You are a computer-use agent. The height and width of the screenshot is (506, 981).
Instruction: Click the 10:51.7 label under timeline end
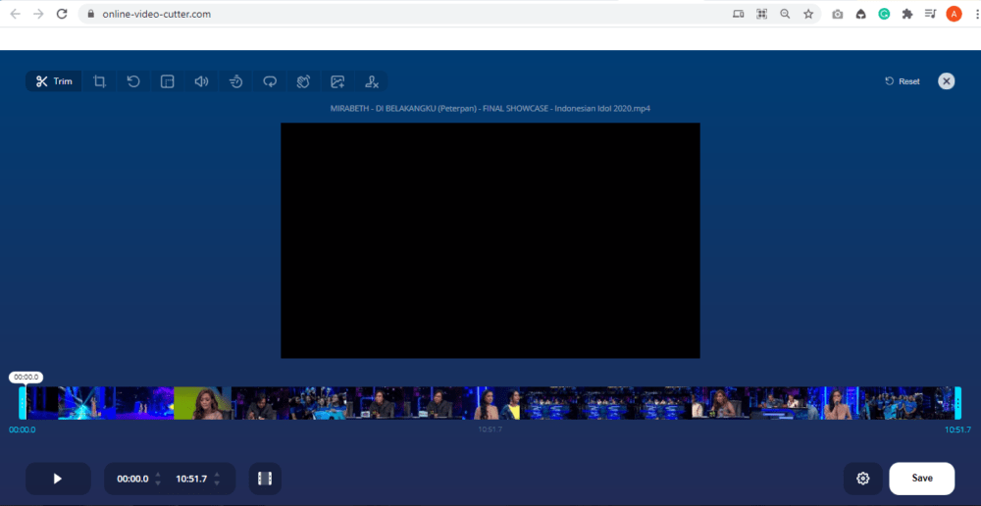(957, 430)
